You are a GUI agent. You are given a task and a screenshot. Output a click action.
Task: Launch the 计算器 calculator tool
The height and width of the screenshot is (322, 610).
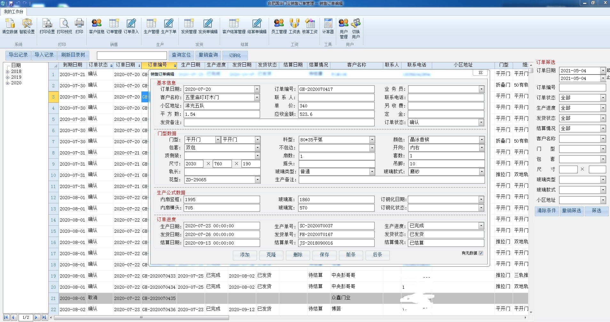[x=328, y=26]
